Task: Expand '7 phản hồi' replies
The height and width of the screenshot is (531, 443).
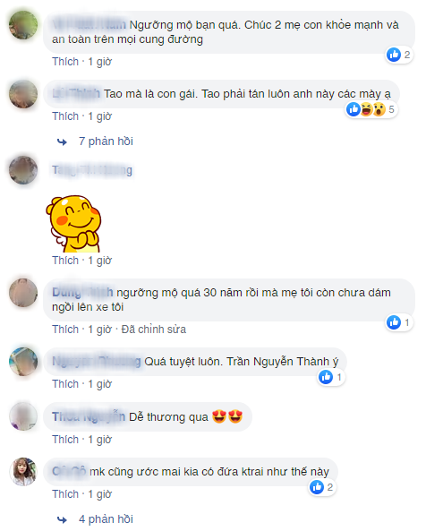Action: tap(106, 141)
